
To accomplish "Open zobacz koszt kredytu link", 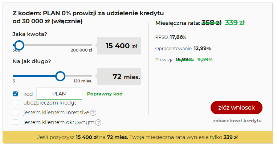I will click(237, 121).
